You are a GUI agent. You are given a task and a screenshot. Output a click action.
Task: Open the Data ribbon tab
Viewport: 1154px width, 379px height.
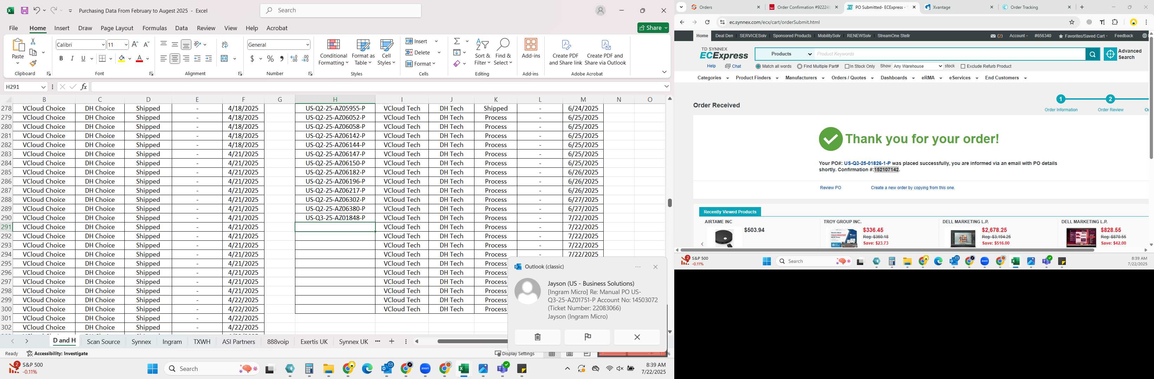(x=182, y=28)
